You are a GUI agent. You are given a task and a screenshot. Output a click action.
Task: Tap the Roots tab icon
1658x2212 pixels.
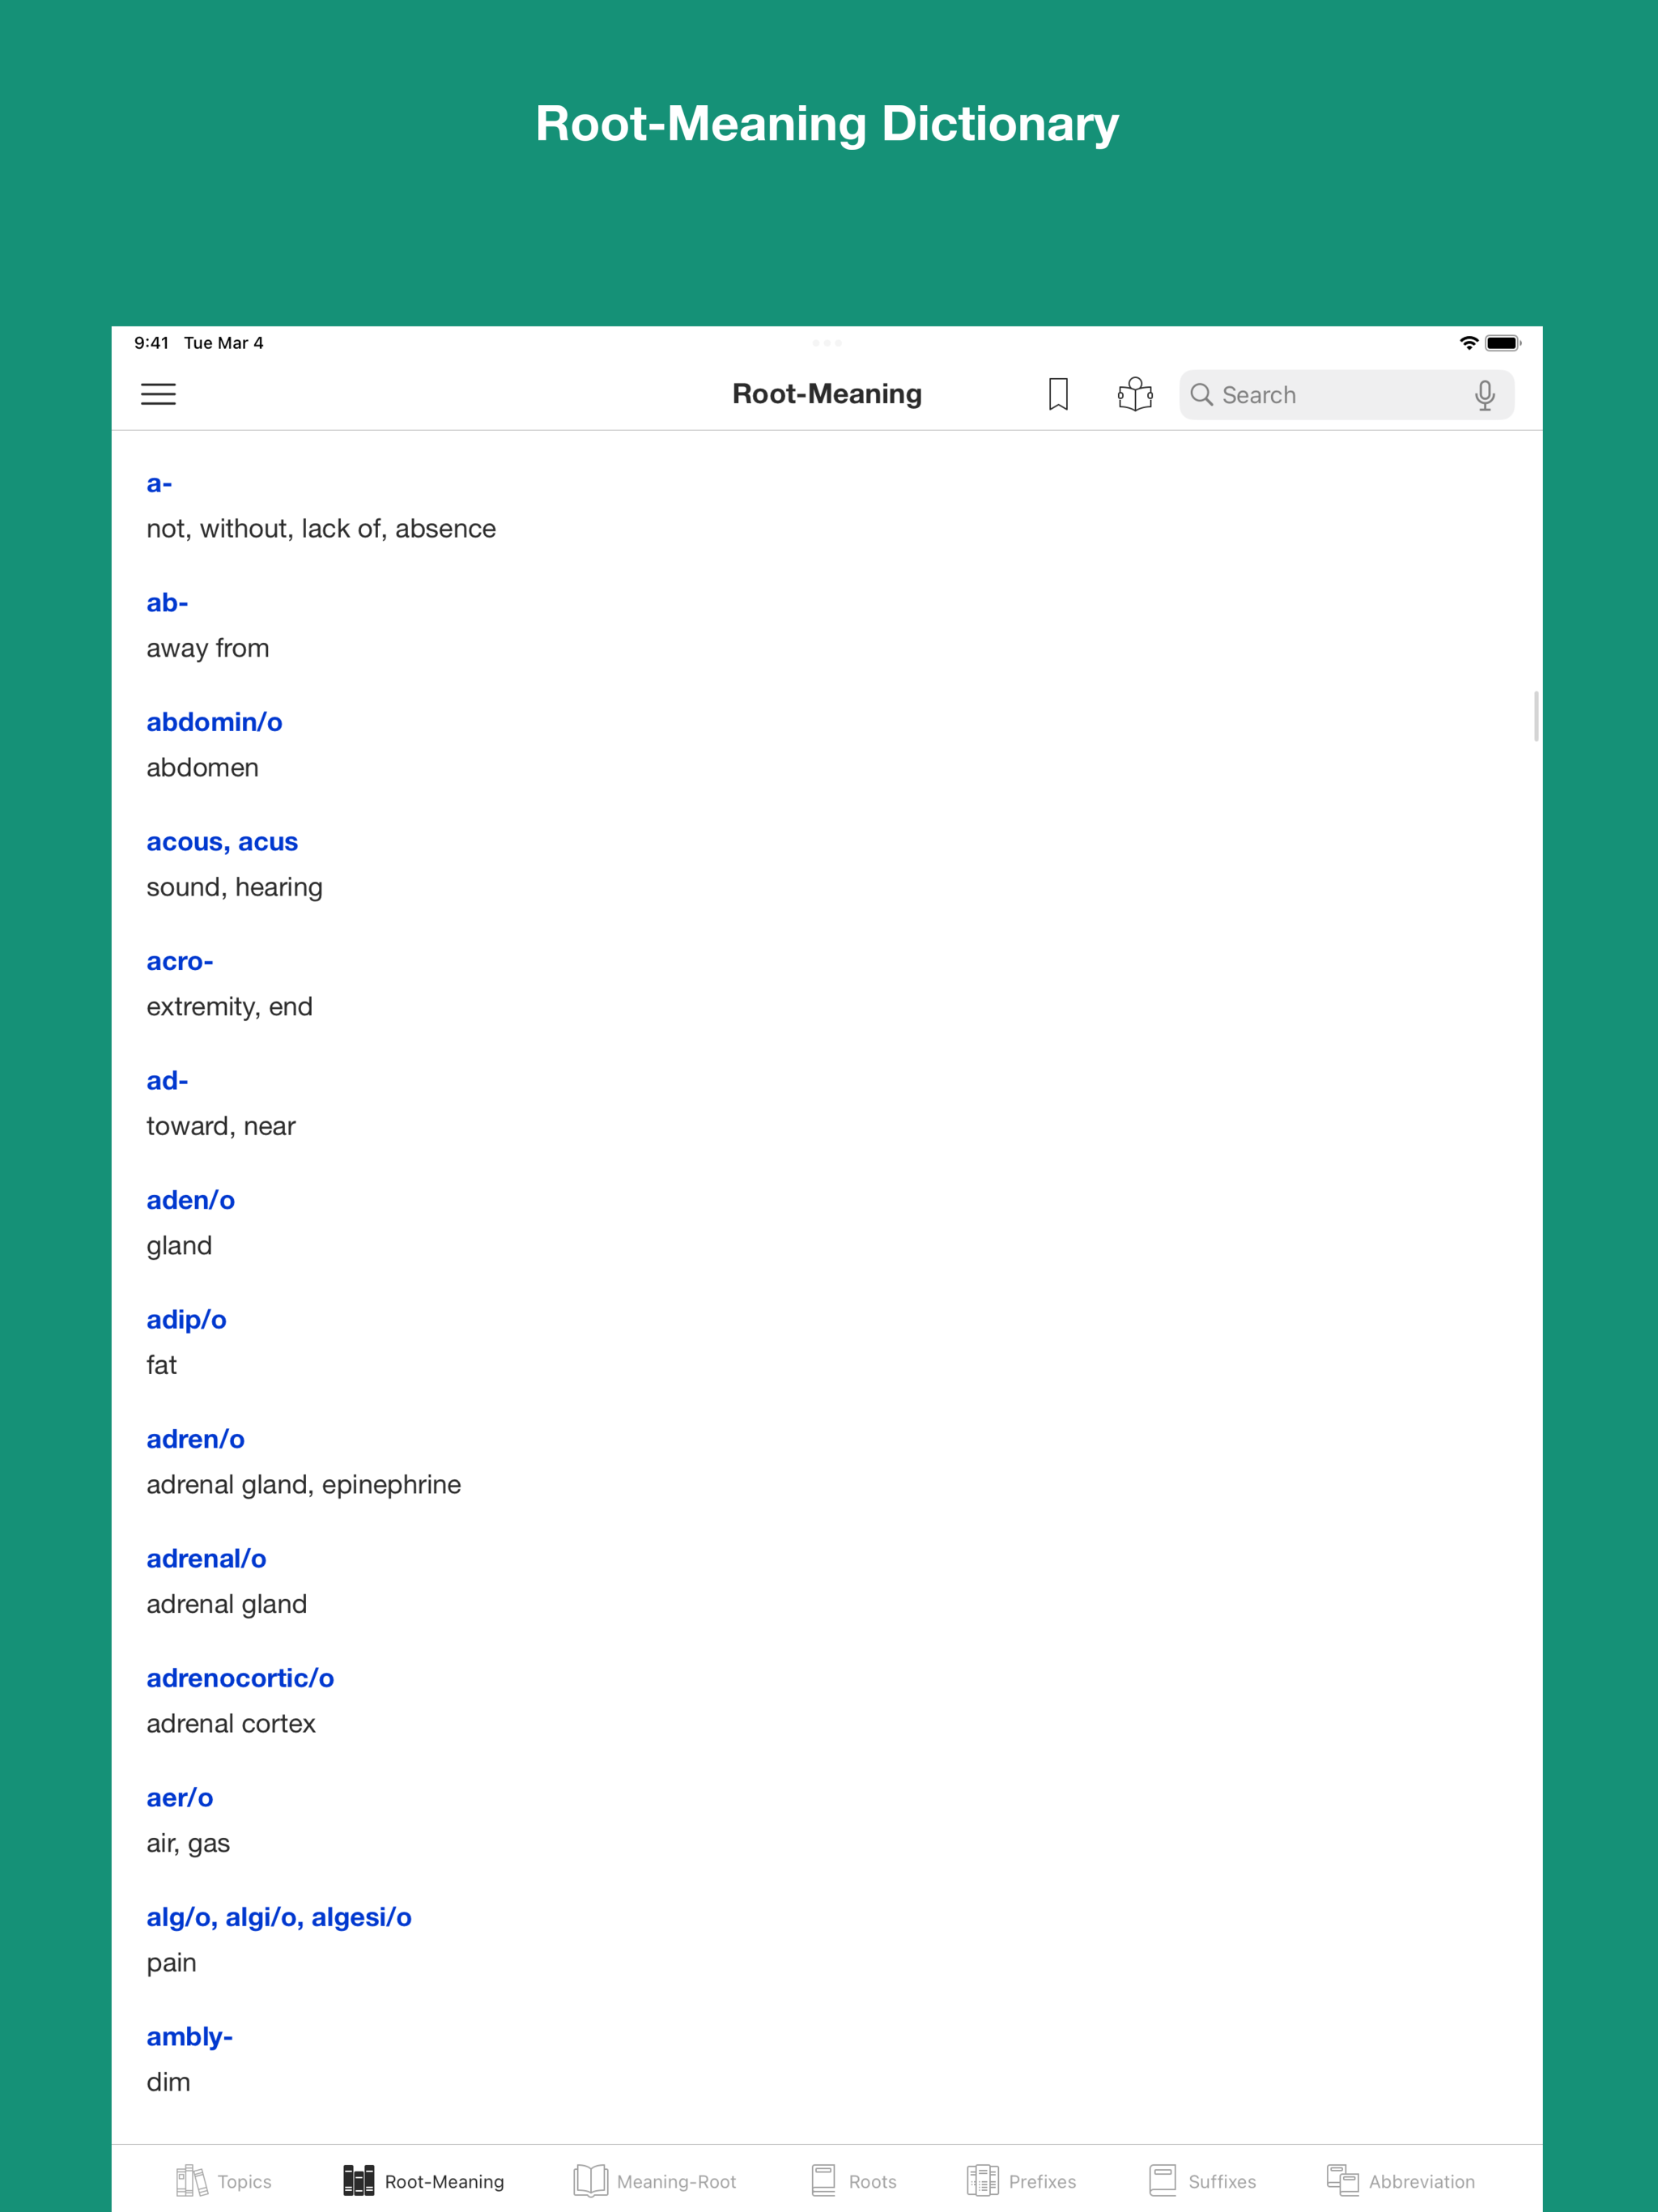pyautogui.click(x=823, y=2181)
